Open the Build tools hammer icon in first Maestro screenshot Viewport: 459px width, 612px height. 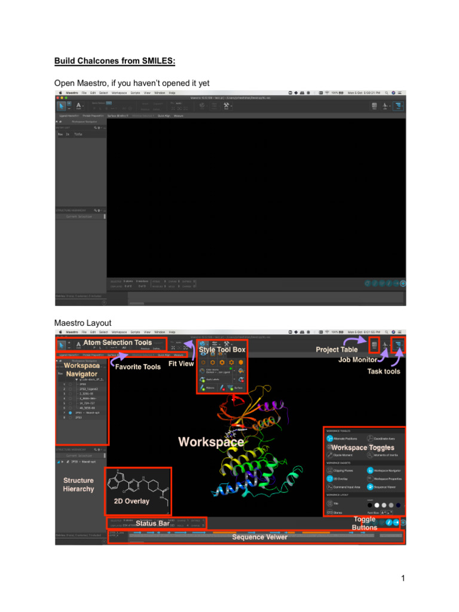click(226, 106)
